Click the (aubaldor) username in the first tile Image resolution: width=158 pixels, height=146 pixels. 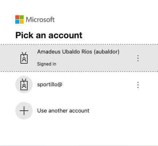[107, 52]
